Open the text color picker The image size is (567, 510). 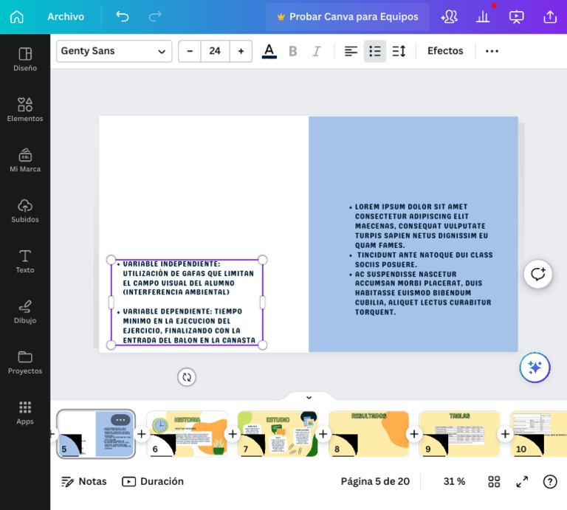pos(269,51)
